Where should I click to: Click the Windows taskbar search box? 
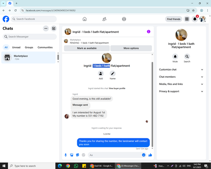pyautogui.click(x=32, y=166)
